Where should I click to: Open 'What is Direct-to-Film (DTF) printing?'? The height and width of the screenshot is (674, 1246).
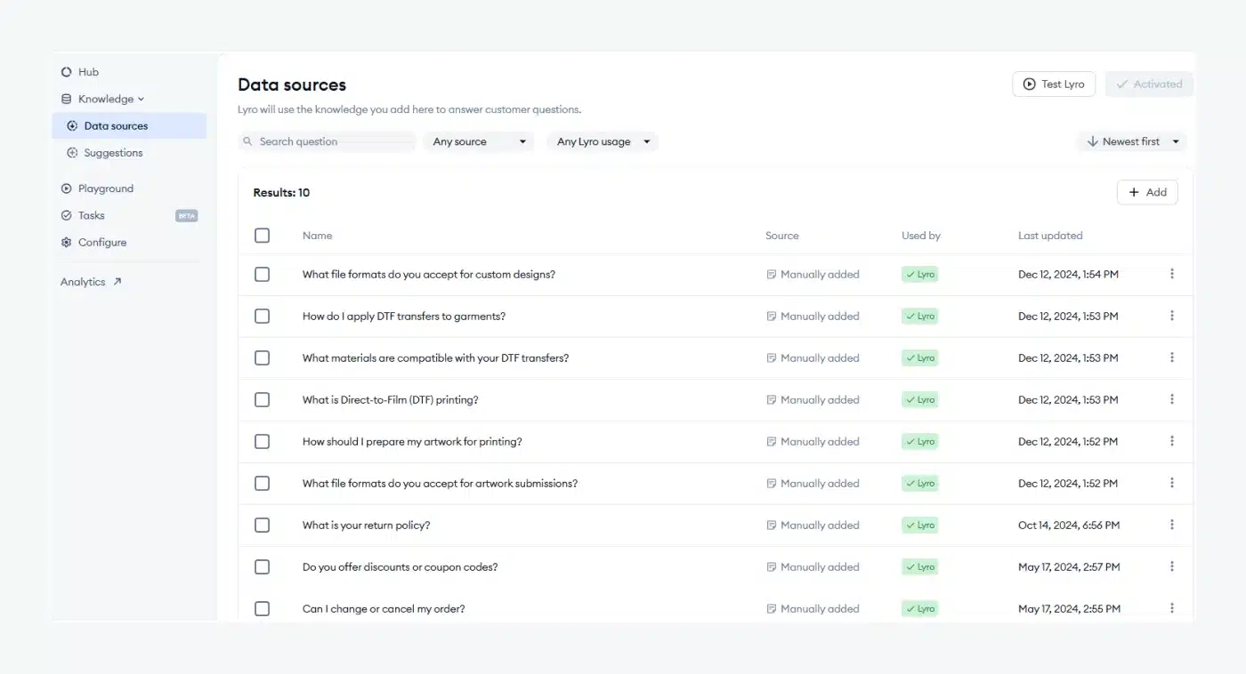point(391,400)
